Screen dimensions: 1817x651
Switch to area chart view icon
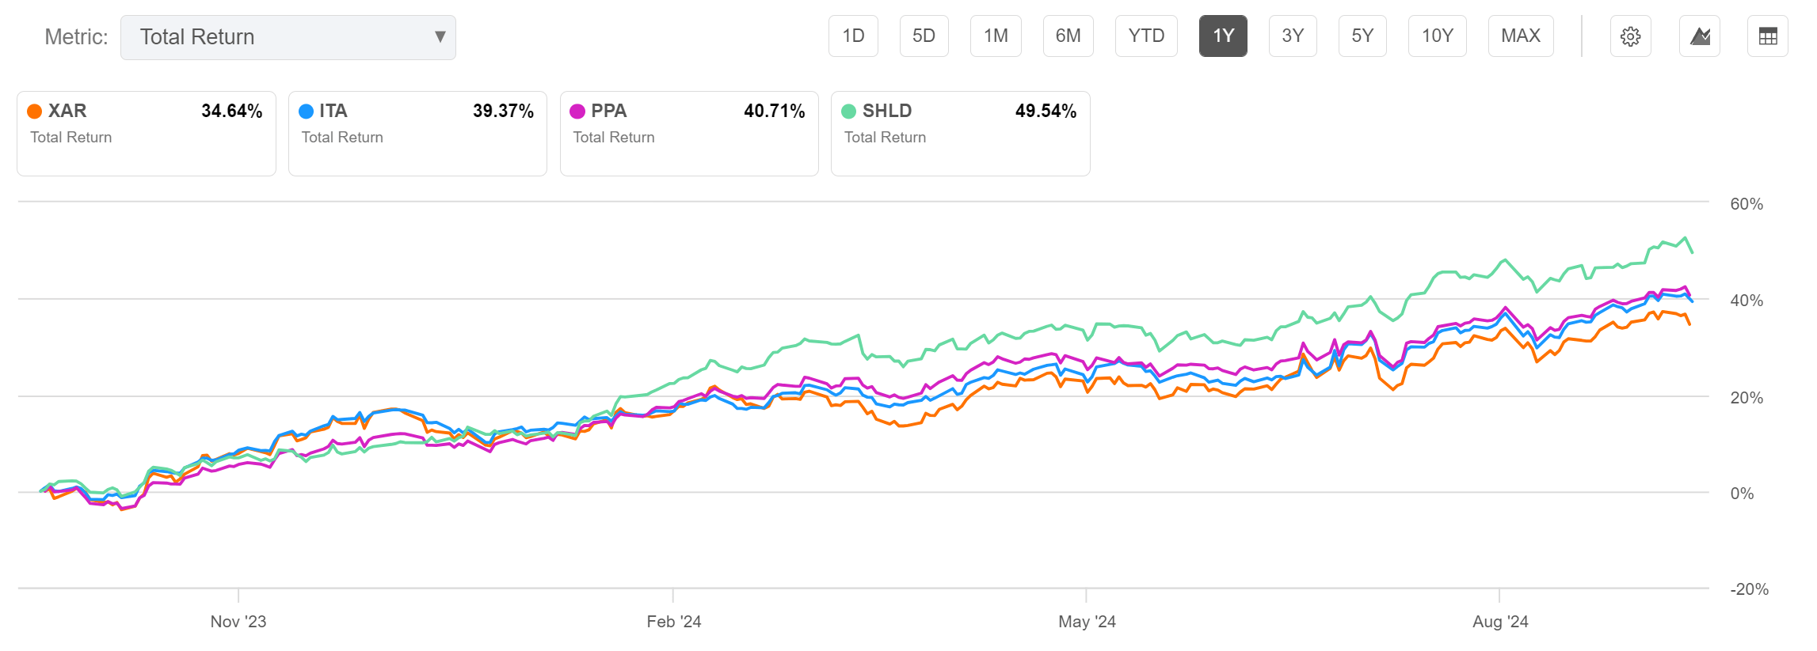tap(1699, 36)
